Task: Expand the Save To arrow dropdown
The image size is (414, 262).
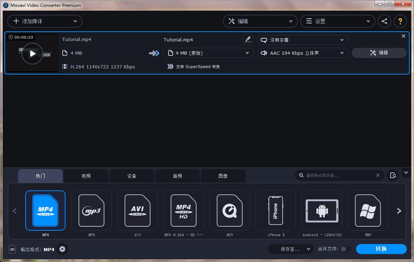Action: (309, 249)
